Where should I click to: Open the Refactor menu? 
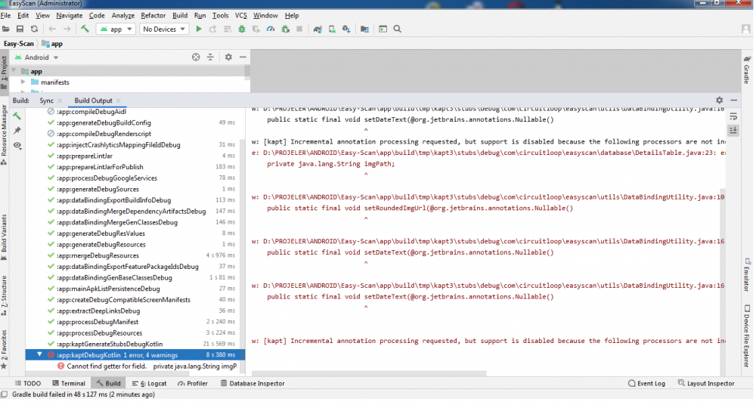[153, 15]
